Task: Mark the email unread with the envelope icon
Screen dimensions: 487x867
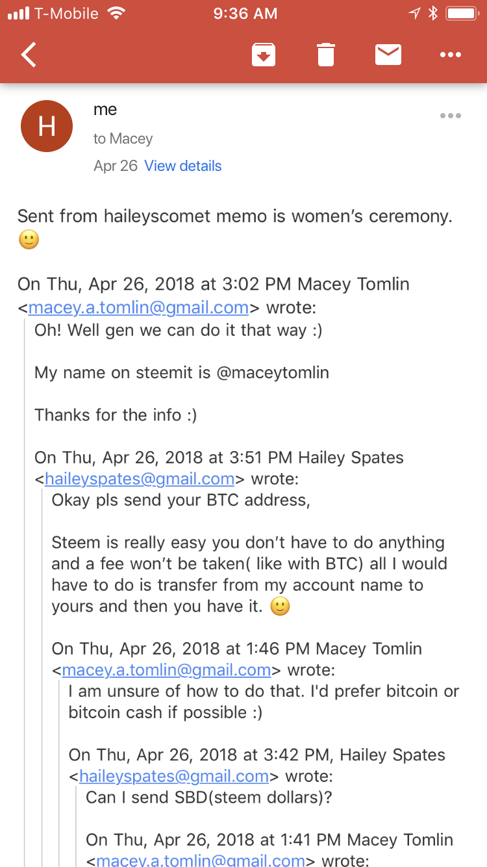Action: tap(388, 55)
